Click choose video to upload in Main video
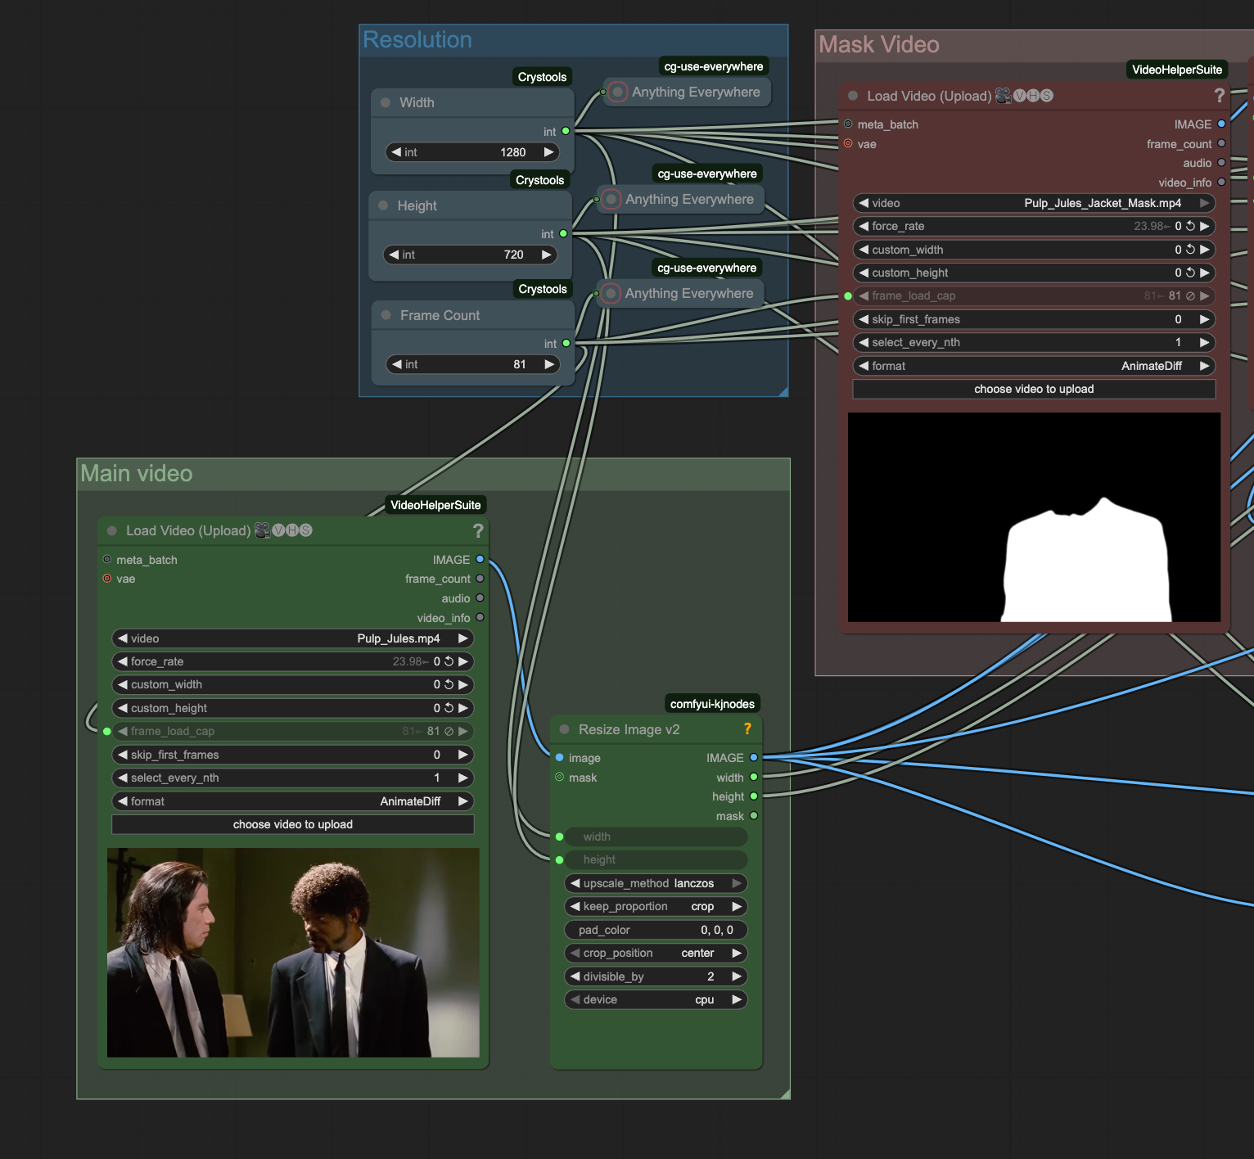 [292, 824]
